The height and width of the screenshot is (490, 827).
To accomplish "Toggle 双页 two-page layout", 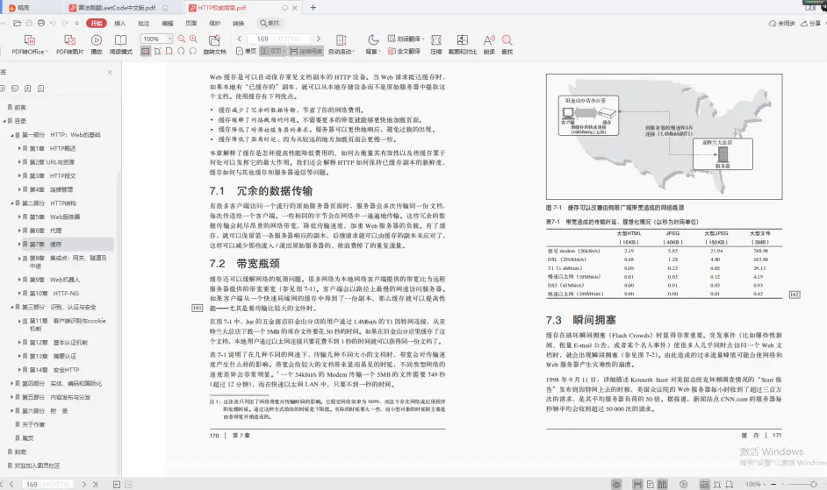I will click(272, 52).
